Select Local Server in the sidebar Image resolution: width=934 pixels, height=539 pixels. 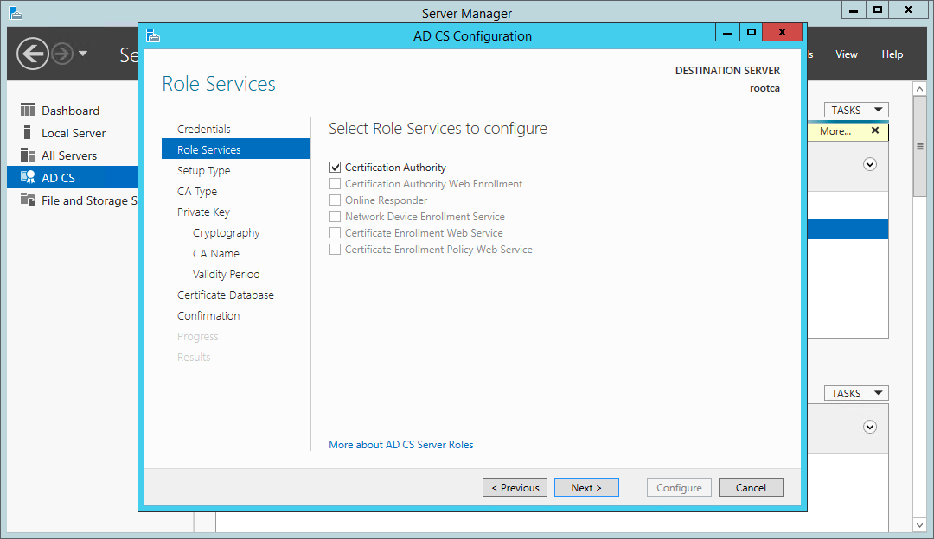click(73, 133)
